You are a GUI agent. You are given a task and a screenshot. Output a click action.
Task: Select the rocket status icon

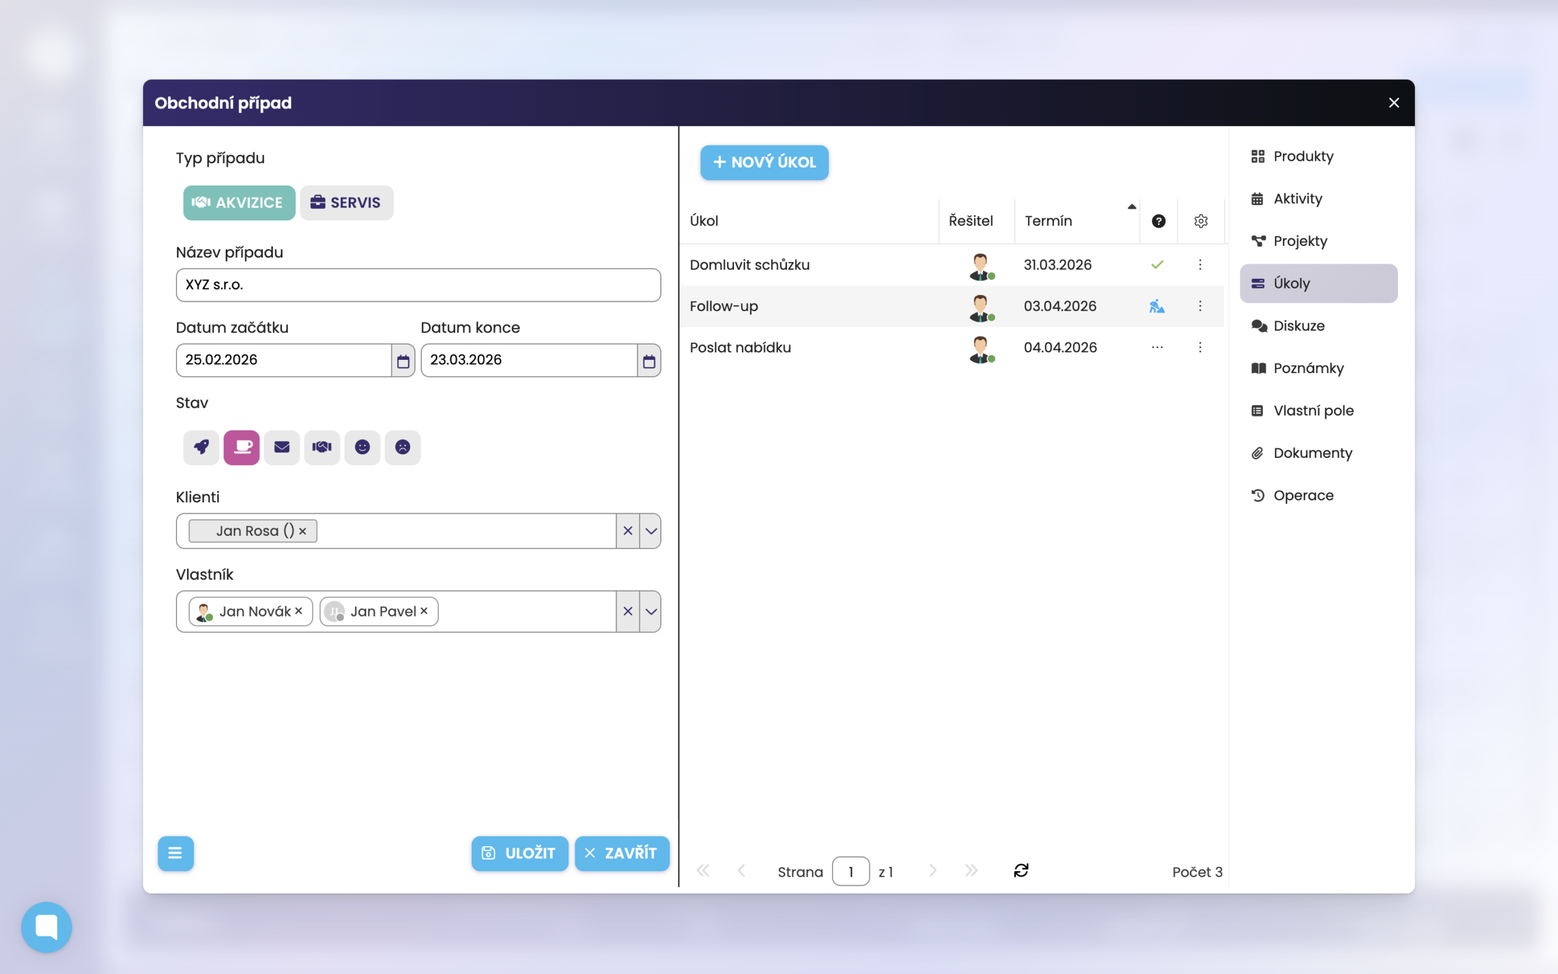click(201, 447)
